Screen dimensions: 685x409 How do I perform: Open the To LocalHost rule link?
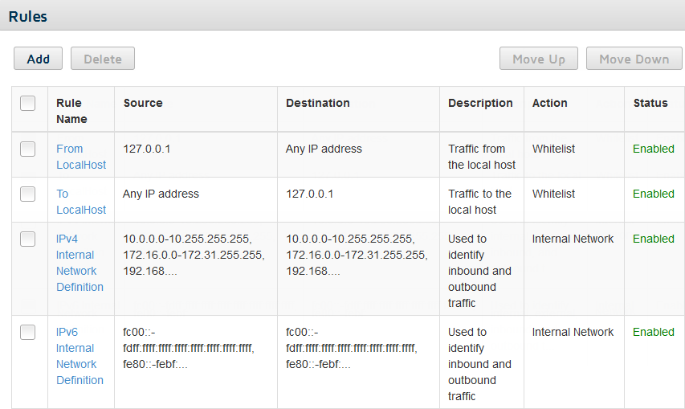[81, 202]
